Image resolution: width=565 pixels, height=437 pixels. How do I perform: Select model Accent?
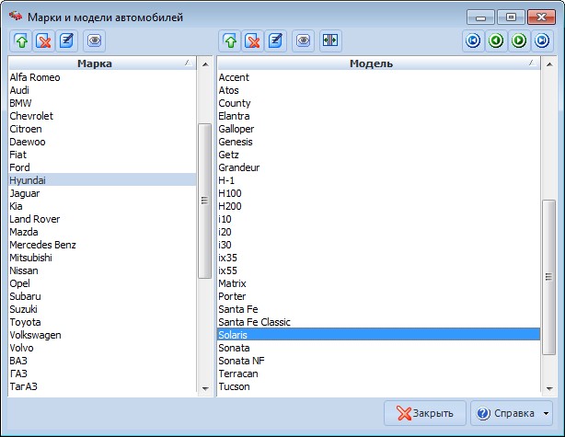click(x=378, y=77)
